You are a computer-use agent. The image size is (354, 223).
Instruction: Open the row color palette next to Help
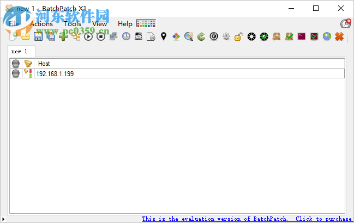[x=146, y=23]
